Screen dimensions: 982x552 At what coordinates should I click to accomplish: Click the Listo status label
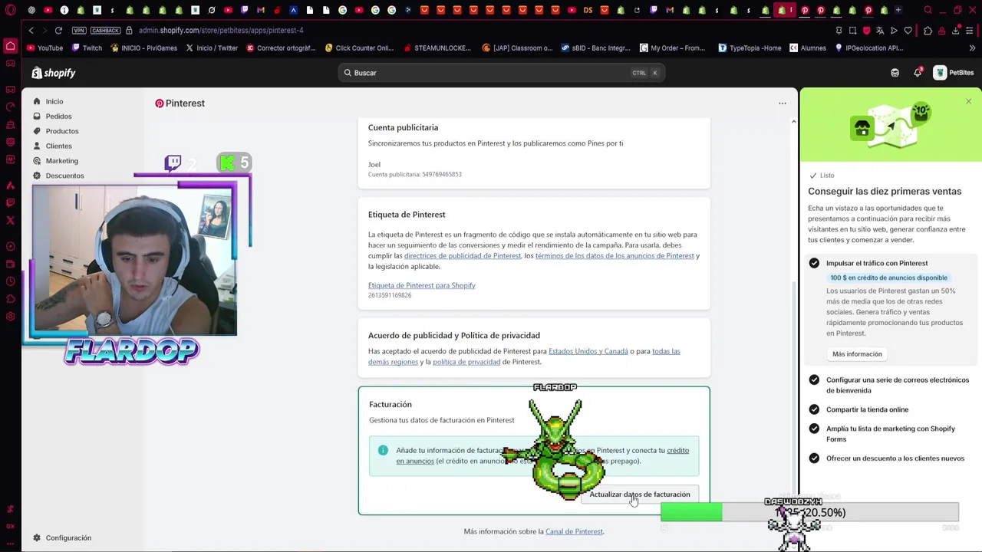pos(822,176)
